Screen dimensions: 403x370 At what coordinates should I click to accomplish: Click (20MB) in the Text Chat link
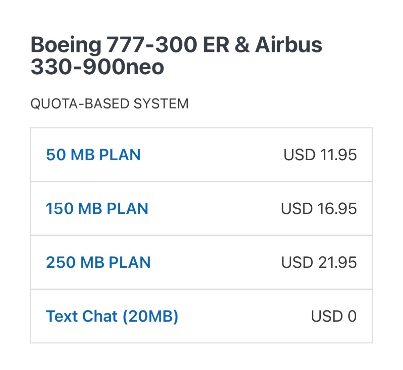[150, 316]
